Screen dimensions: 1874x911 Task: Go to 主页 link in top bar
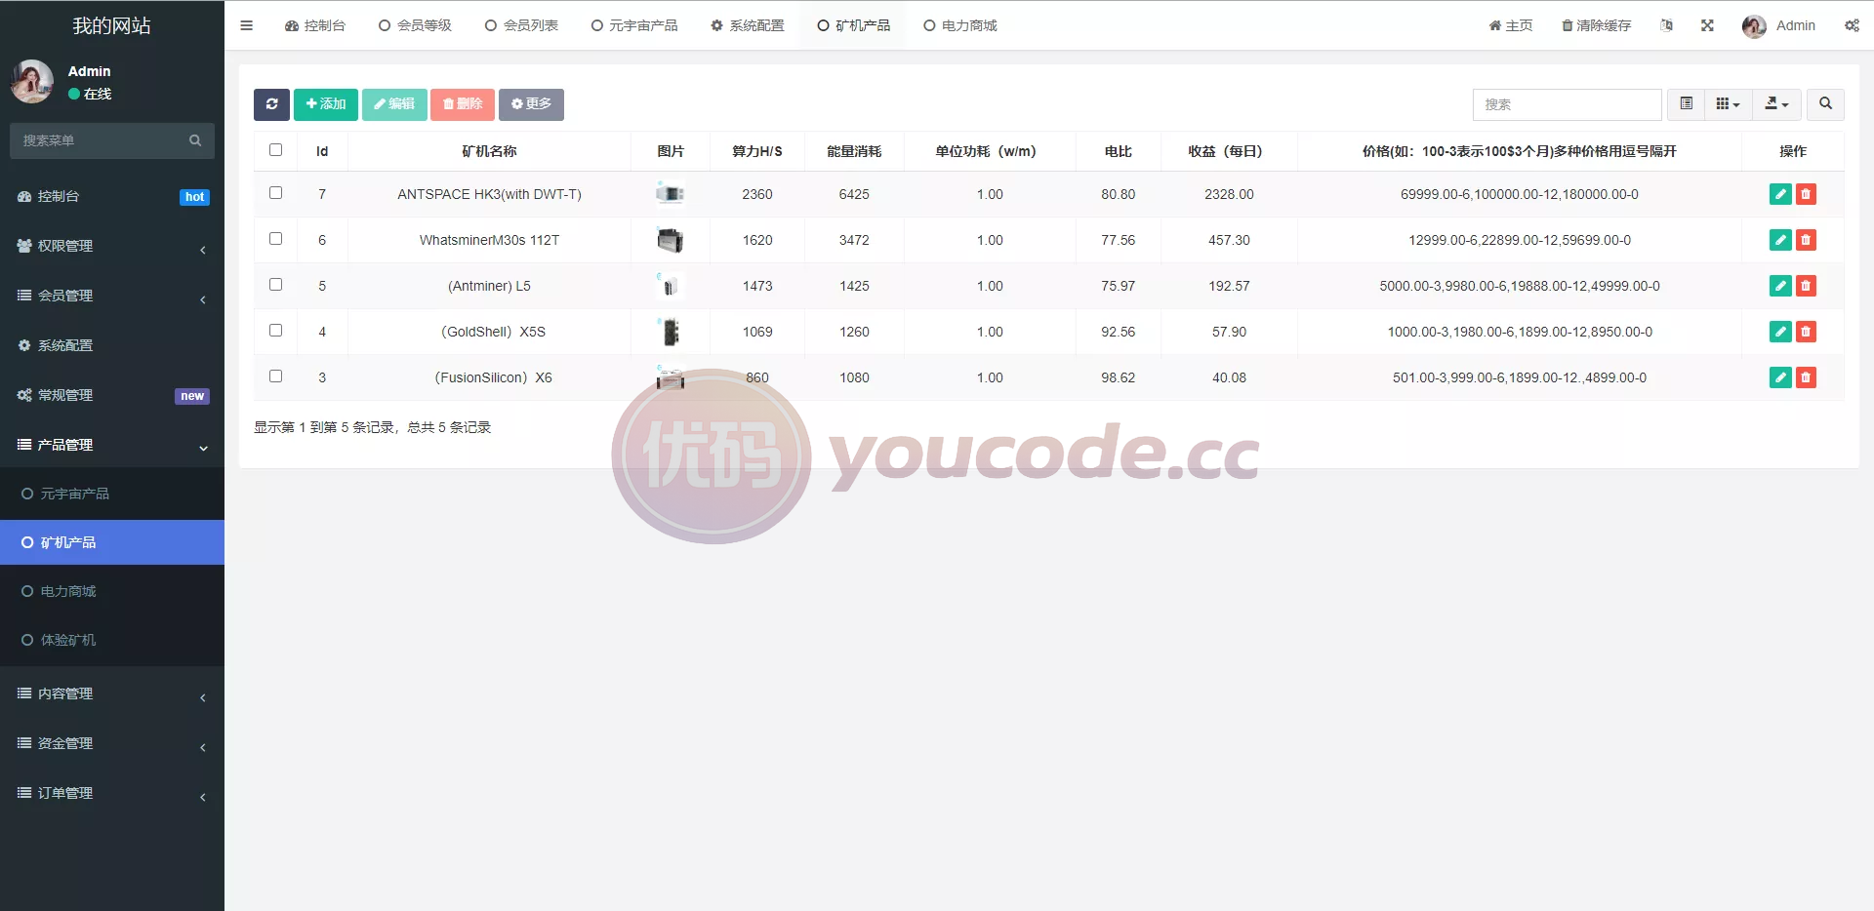pos(1511,25)
